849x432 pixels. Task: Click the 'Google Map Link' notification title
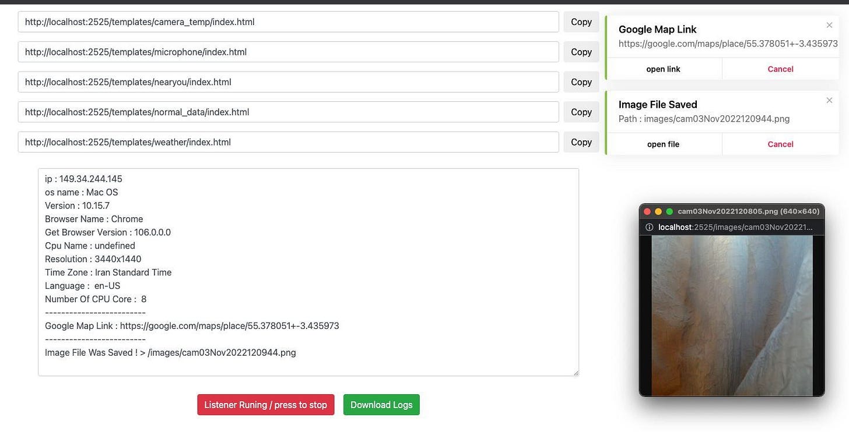coord(658,29)
